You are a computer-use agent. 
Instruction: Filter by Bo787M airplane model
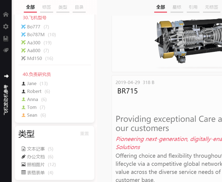point(39,35)
